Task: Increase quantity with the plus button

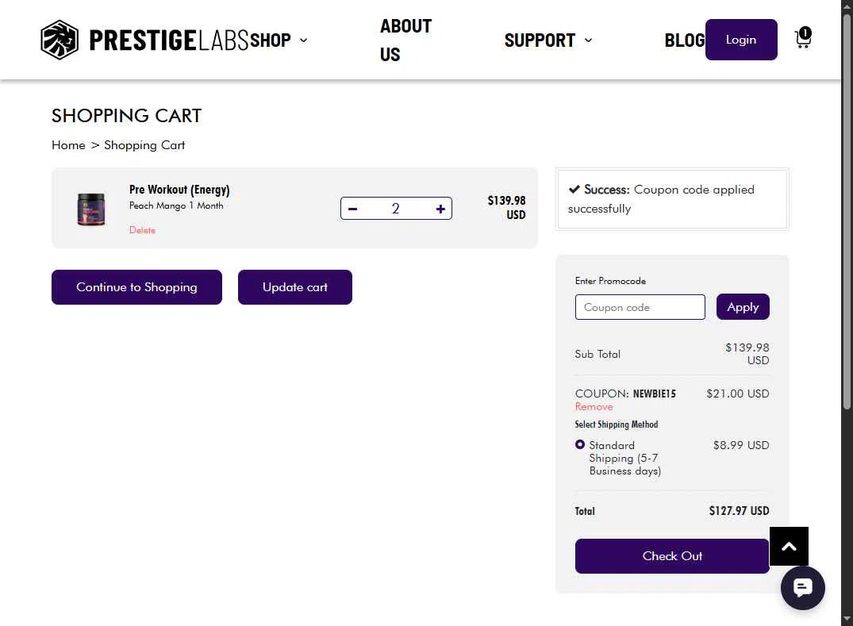Action: tap(440, 209)
